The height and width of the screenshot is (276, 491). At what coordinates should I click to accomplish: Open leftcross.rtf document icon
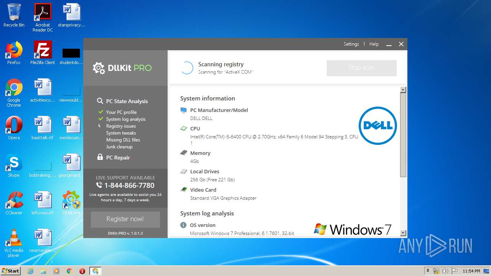pos(43,203)
